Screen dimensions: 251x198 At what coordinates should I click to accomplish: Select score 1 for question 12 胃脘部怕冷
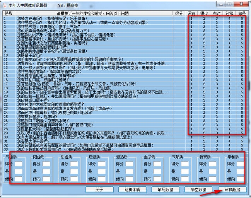point(191,63)
